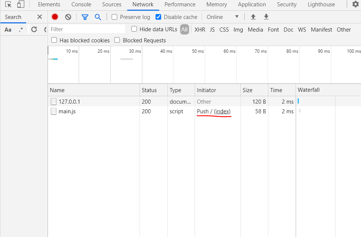Export HAR file with download arrow

coord(266,17)
